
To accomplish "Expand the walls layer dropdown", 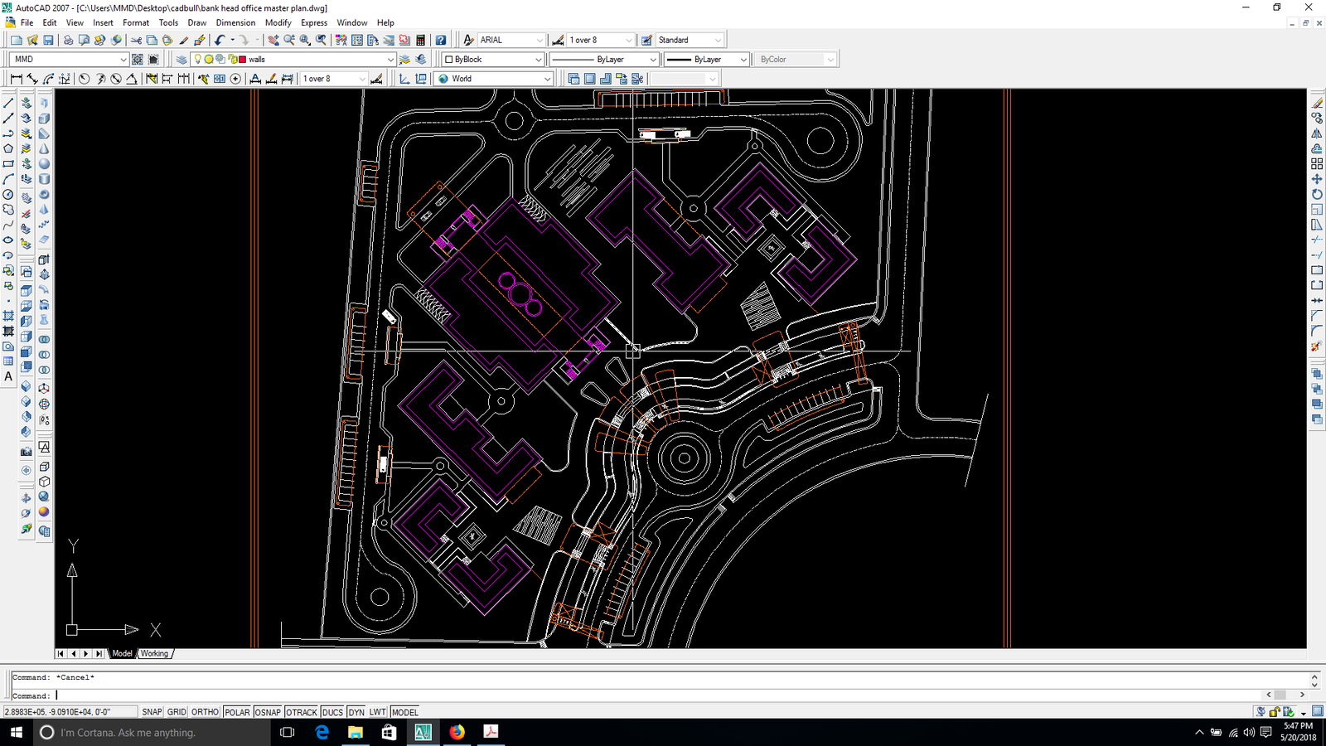I will [390, 60].
